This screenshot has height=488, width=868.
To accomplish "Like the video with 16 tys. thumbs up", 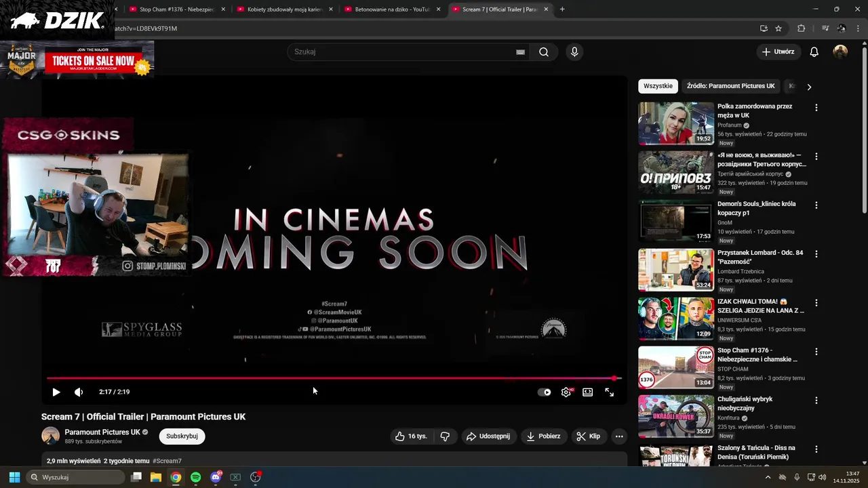I will (x=411, y=436).
